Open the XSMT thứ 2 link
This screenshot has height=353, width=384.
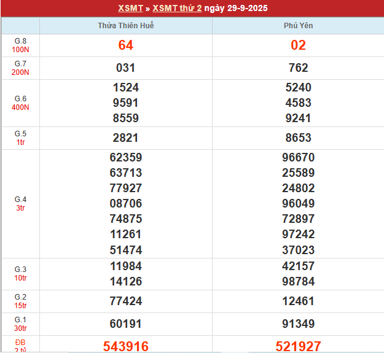click(x=177, y=9)
